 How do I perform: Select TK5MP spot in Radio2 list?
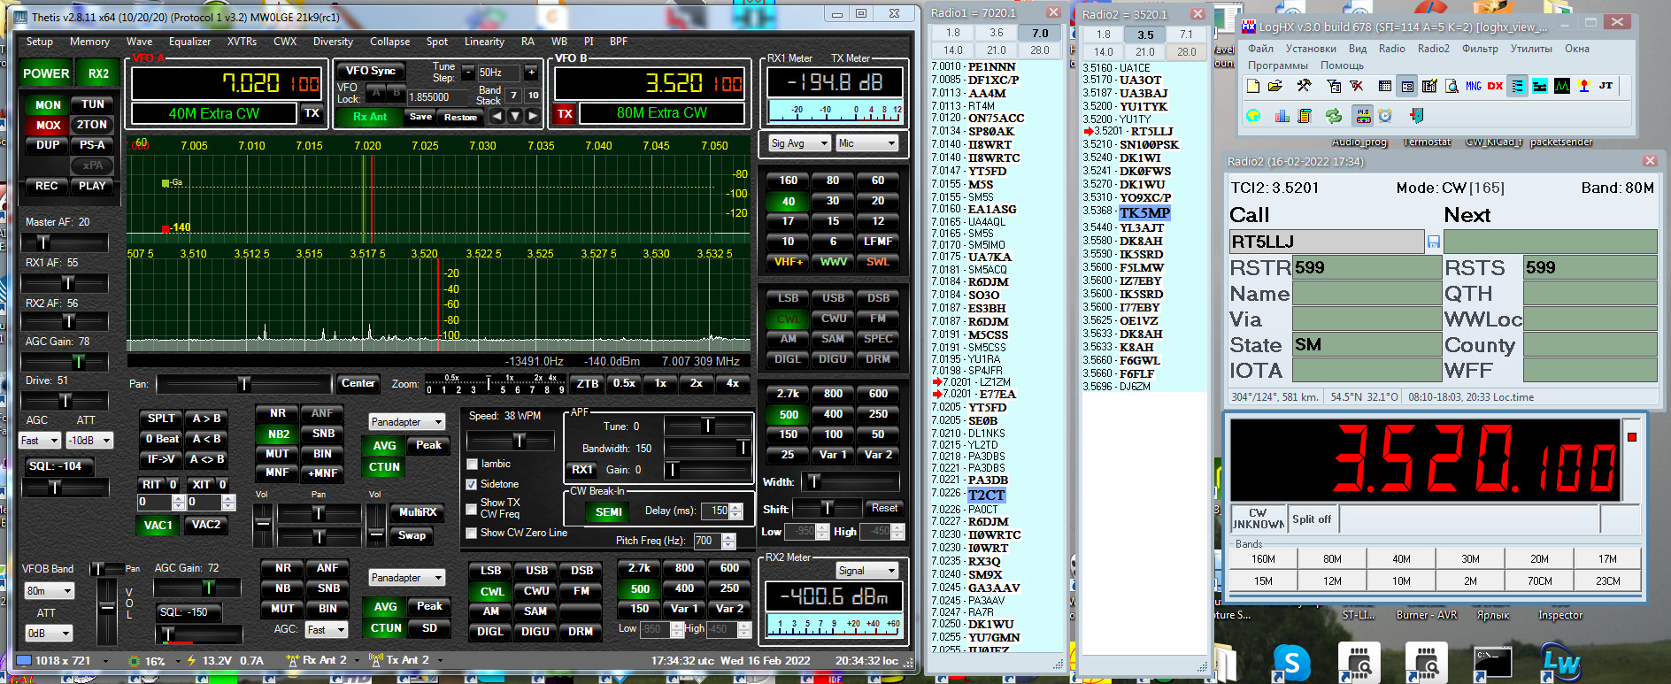pos(1144,213)
